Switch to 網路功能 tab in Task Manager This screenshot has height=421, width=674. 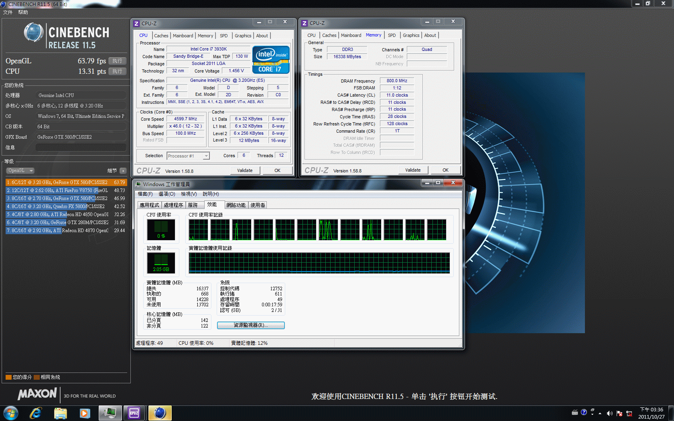tap(236, 205)
